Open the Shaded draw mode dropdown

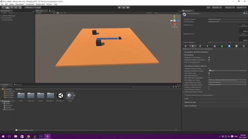click(x=43, y=13)
